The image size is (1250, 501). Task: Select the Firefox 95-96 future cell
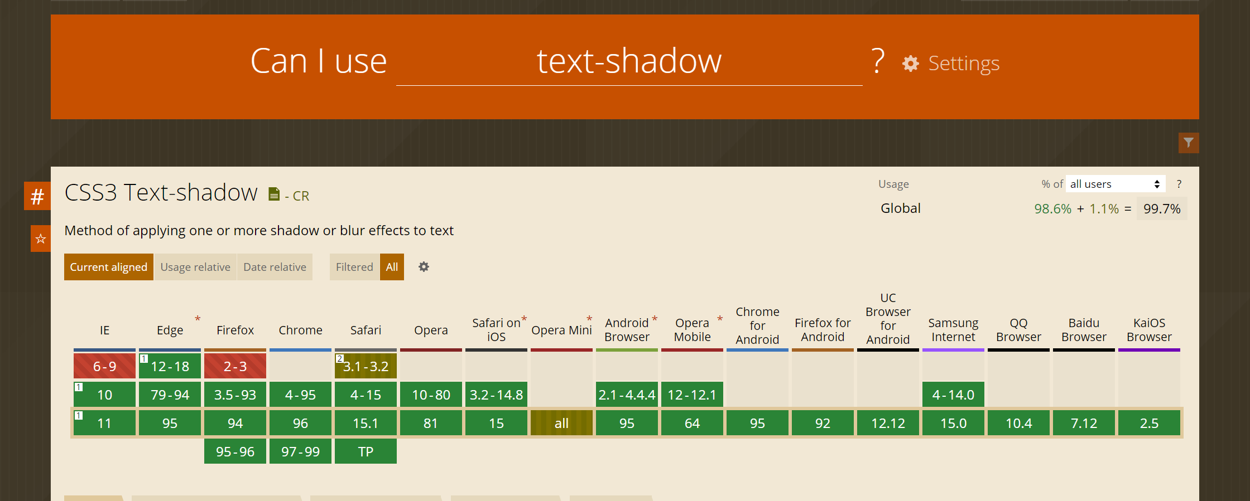235,451
